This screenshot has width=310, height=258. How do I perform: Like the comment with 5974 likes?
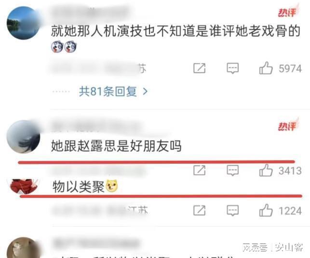click(266, 68)
